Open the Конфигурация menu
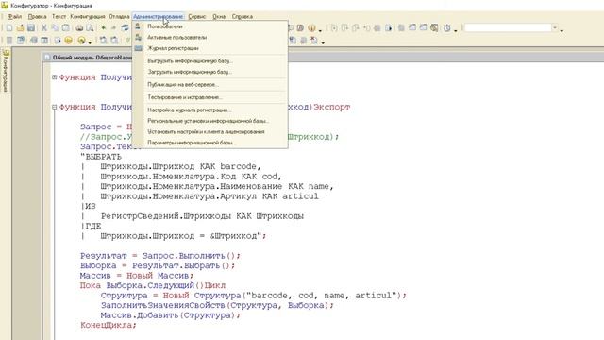This screenshot has height=340, width=604. [88, 17]
